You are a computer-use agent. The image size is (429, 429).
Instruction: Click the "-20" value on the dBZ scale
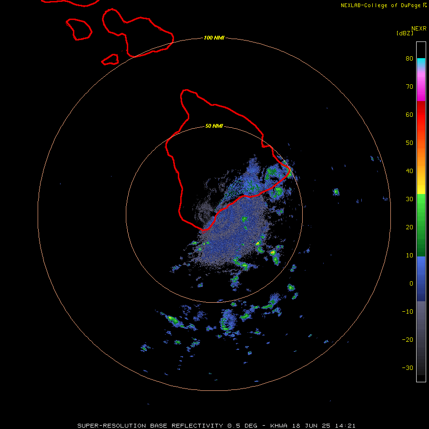click(408, 340)
